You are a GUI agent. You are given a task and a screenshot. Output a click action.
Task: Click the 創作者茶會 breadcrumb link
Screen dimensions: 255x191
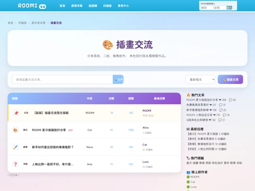38,23
